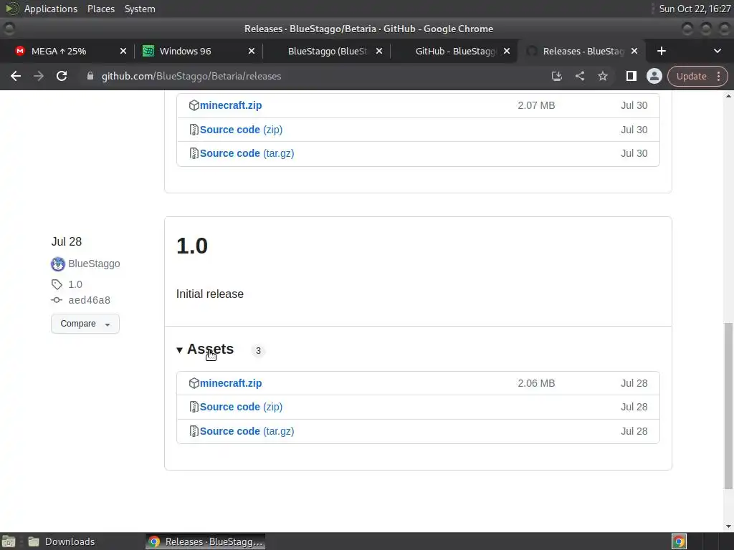This screenshot has height=550, width=734.
Task: Open the Chrome side panel
Action: tap(631, 76)
